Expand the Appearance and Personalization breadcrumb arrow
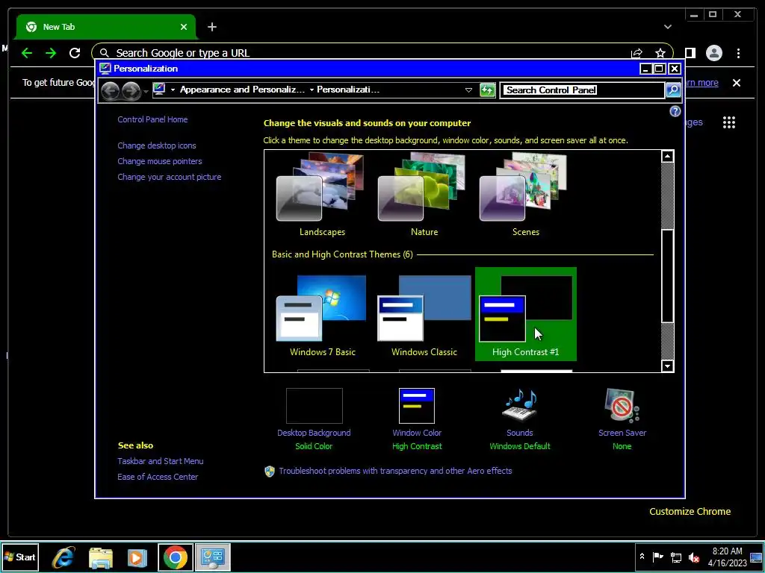 tap(312, 90)
